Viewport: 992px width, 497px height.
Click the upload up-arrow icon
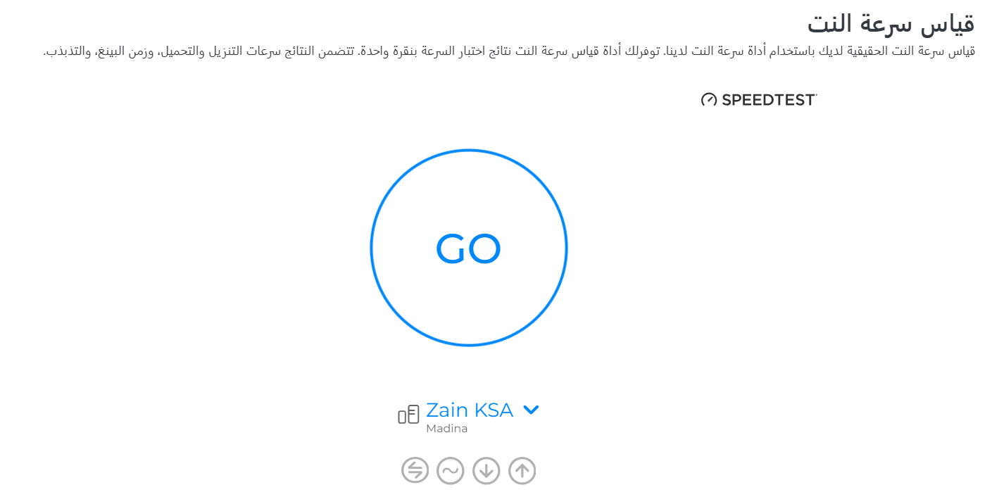pyautogui.click(x=522, y=470)
